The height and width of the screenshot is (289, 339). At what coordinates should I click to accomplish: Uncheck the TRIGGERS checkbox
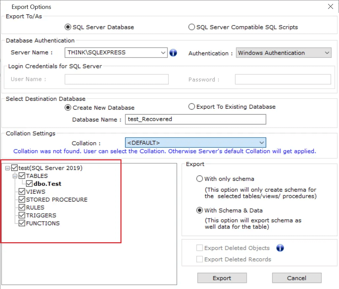[x=22, y=215]
